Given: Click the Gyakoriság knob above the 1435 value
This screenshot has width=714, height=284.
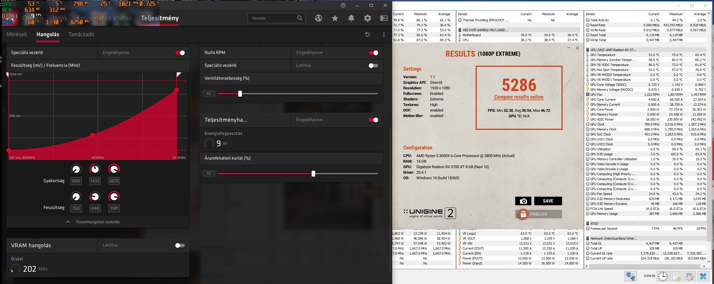Looking at the screenshot, I should click(95, 169).
